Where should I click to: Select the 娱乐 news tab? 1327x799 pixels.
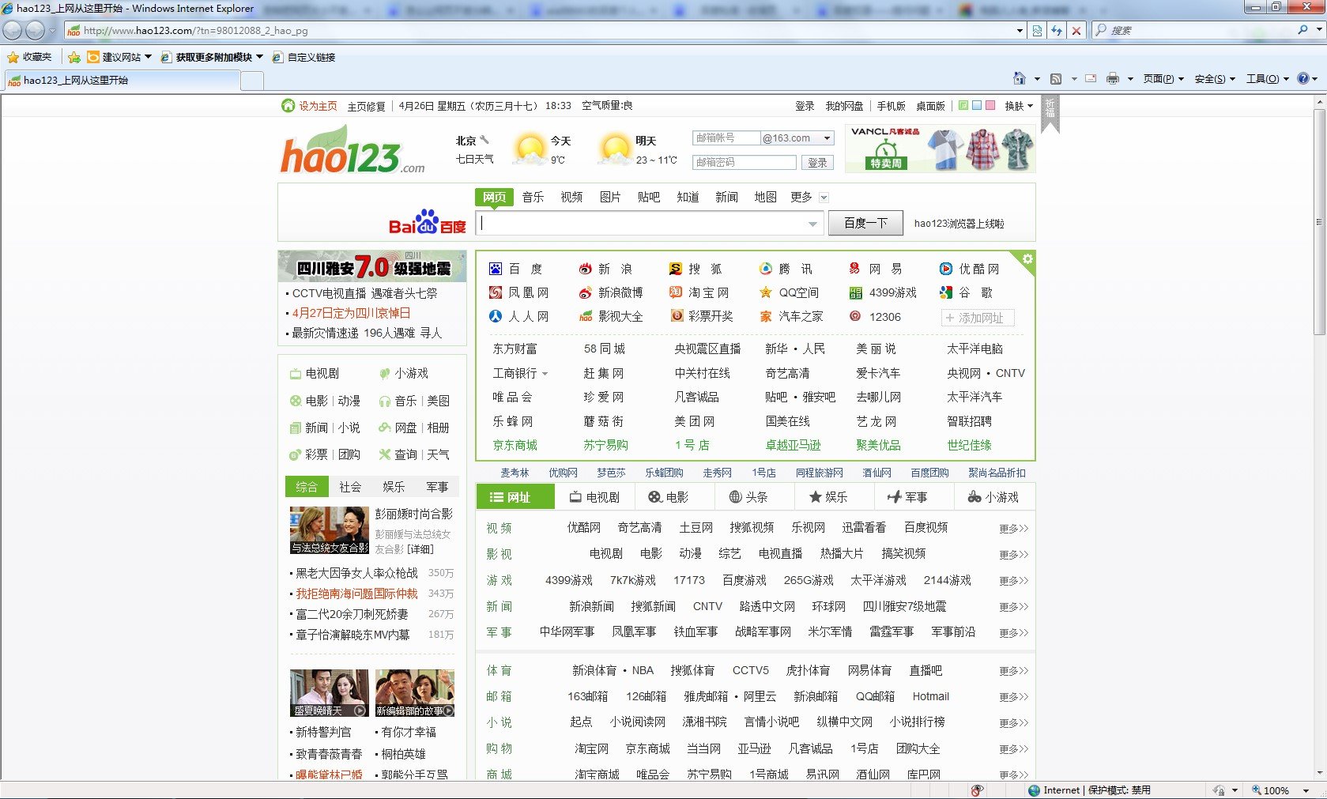[394, 487]
